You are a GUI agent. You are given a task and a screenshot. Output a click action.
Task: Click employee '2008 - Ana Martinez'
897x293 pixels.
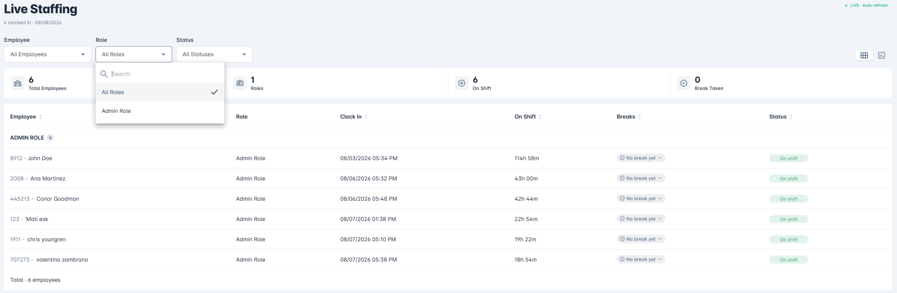[38, 179]
